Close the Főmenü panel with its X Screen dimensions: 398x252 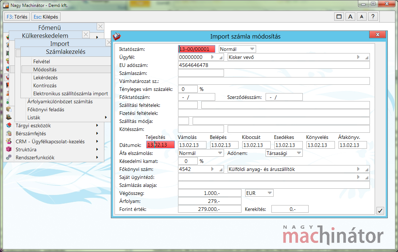point(100,26)
